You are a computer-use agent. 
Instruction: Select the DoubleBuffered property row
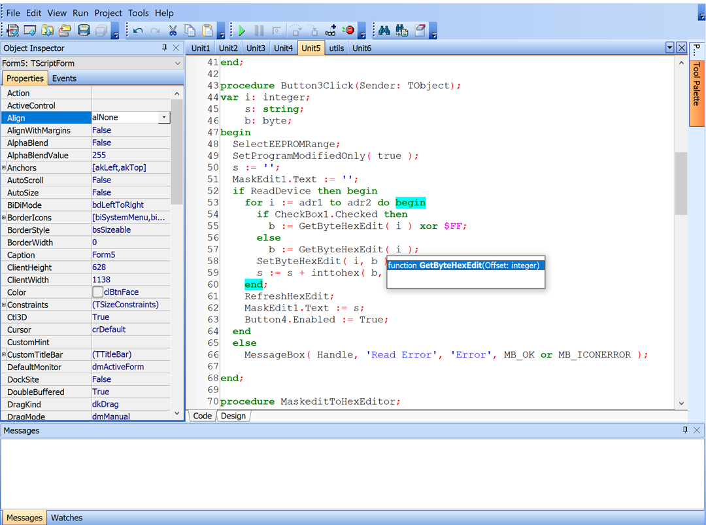coord(86,392)
